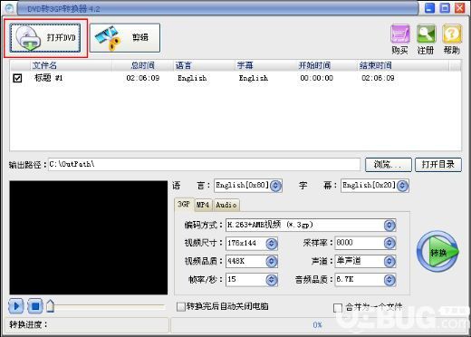Open the video quality 448K dropdown
The height and width of the screenshot is (337, 471).
[x=272, y=262]
